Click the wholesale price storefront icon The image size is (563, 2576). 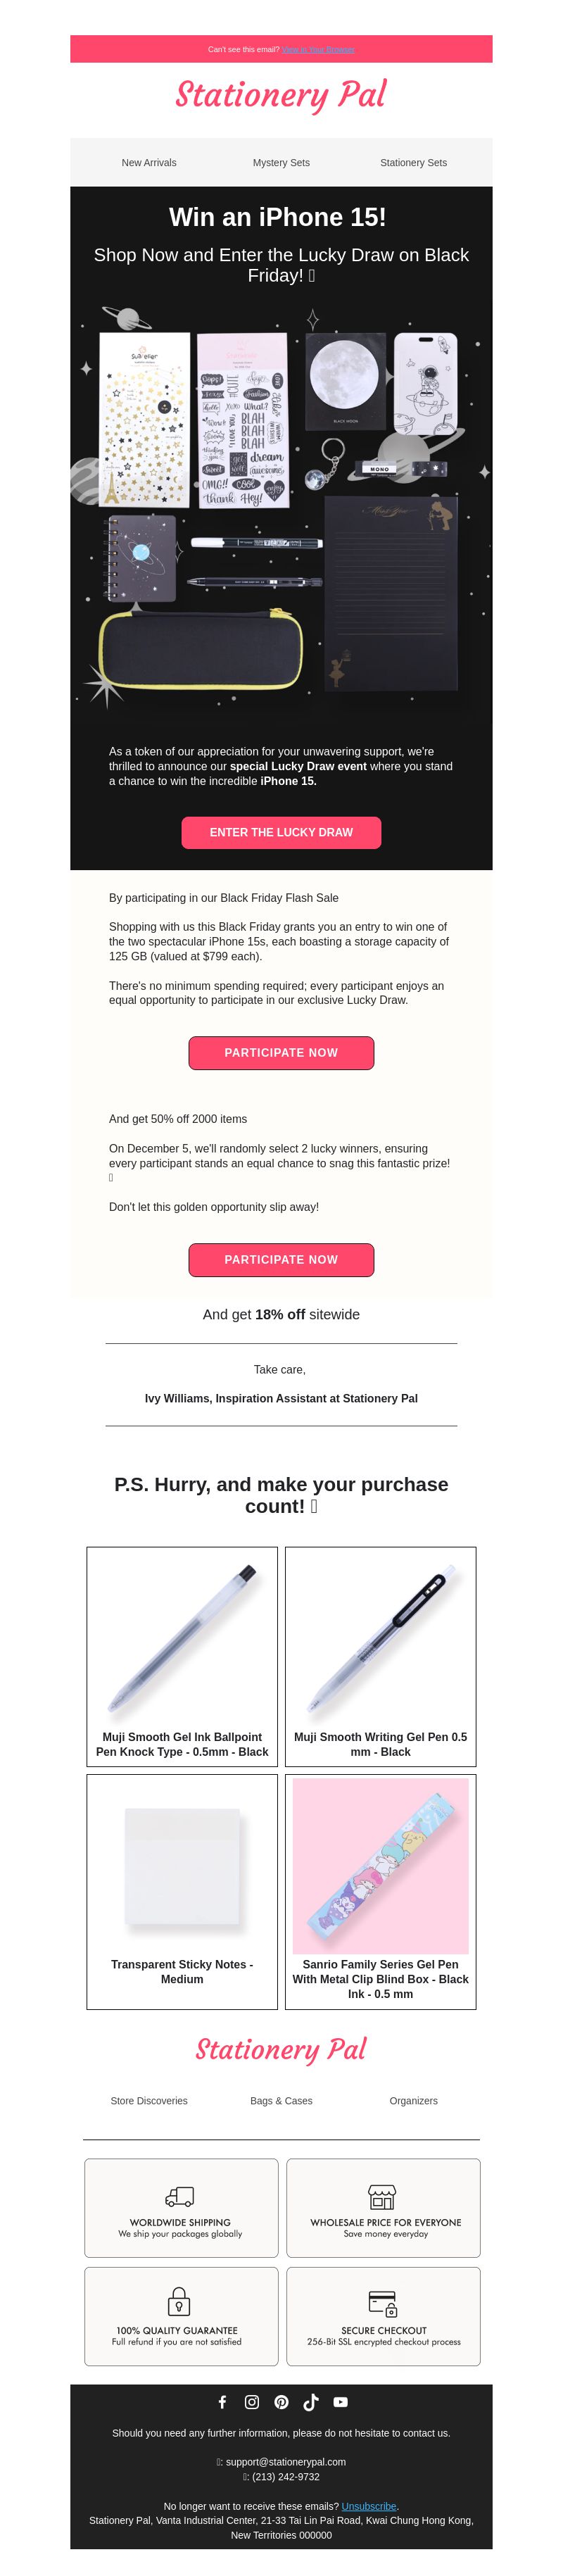point(383,2195)
